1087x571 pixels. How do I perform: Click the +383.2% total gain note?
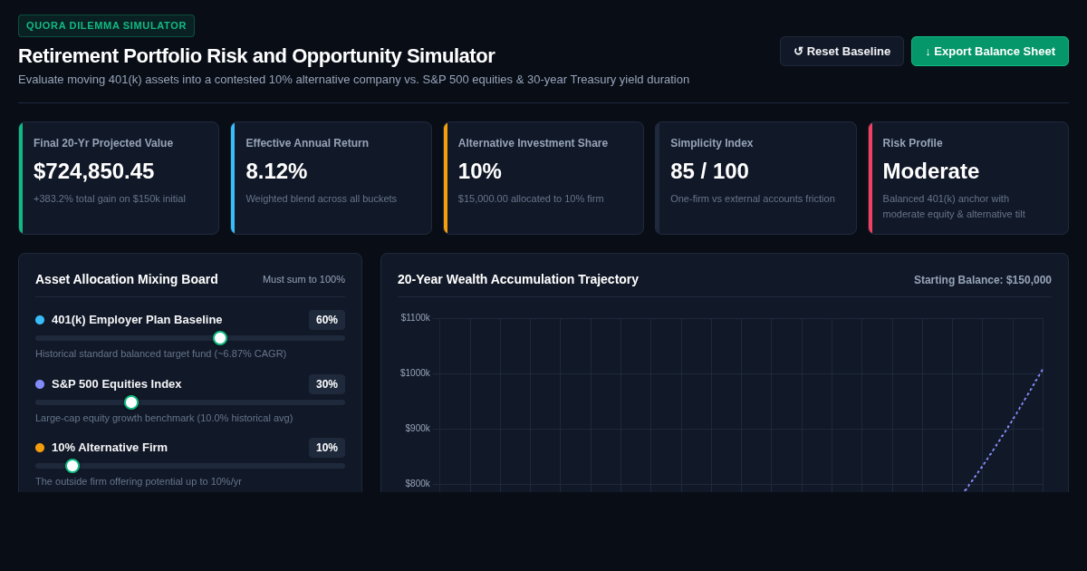110,198
